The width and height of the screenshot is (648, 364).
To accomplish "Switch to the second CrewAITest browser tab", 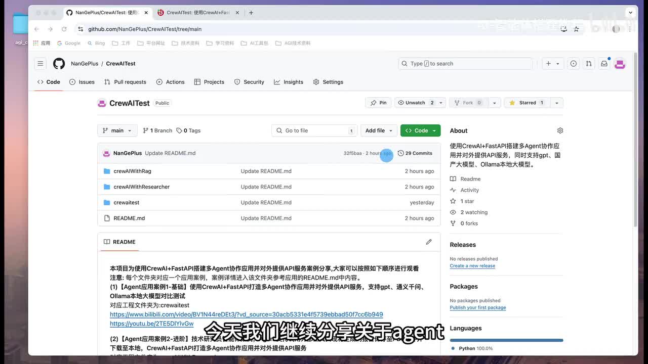I will pos(198,13).
